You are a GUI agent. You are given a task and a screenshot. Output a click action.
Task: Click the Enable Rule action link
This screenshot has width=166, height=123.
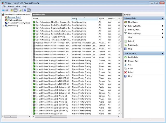point(133,57)
